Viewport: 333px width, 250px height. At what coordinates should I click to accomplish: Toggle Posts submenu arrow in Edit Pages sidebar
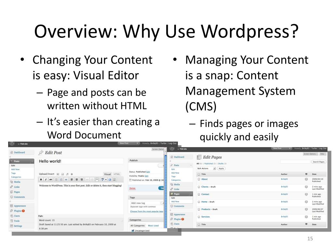click(x=191, y=165)
